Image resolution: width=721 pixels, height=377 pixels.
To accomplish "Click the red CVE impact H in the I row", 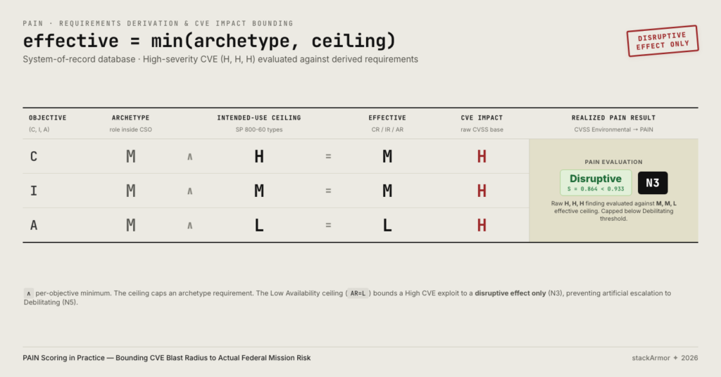I will pyautogui.click(x=482, y=191).
